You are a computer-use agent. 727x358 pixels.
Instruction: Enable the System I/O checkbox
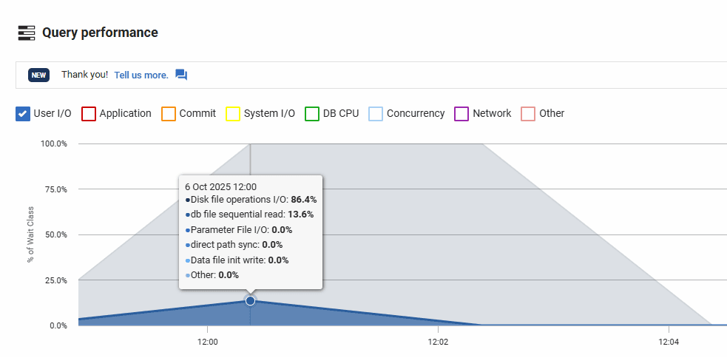(x=233, y=114)
